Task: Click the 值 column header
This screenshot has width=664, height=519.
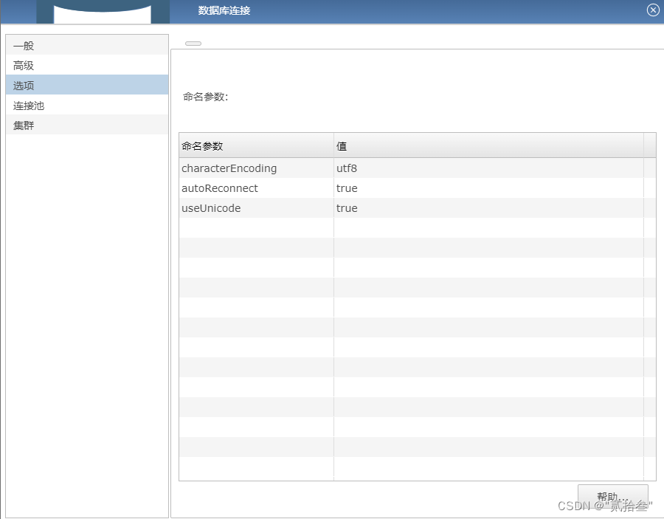Action: point(488,145)
